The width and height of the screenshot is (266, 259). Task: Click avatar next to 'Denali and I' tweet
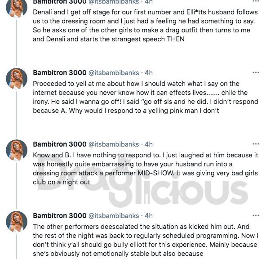[x=17, y=7]
